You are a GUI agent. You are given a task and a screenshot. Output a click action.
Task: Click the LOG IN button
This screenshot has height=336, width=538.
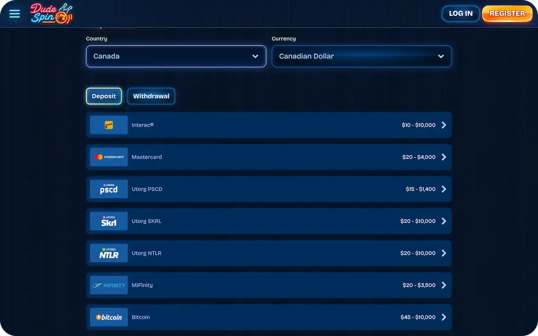460,13
